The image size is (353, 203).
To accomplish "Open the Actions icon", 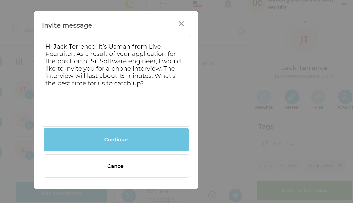I will click(x=345, y=97).
